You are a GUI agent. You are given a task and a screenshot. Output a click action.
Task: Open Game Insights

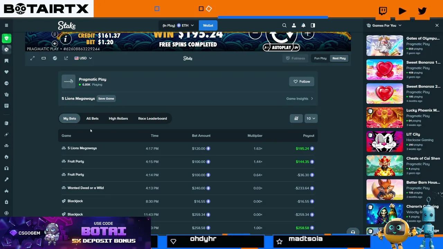click(x=300, y=99)
